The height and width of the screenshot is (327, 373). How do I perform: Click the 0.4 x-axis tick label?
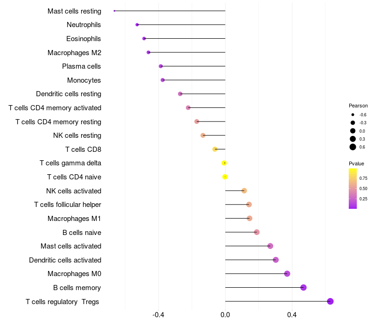coord(292,315)
